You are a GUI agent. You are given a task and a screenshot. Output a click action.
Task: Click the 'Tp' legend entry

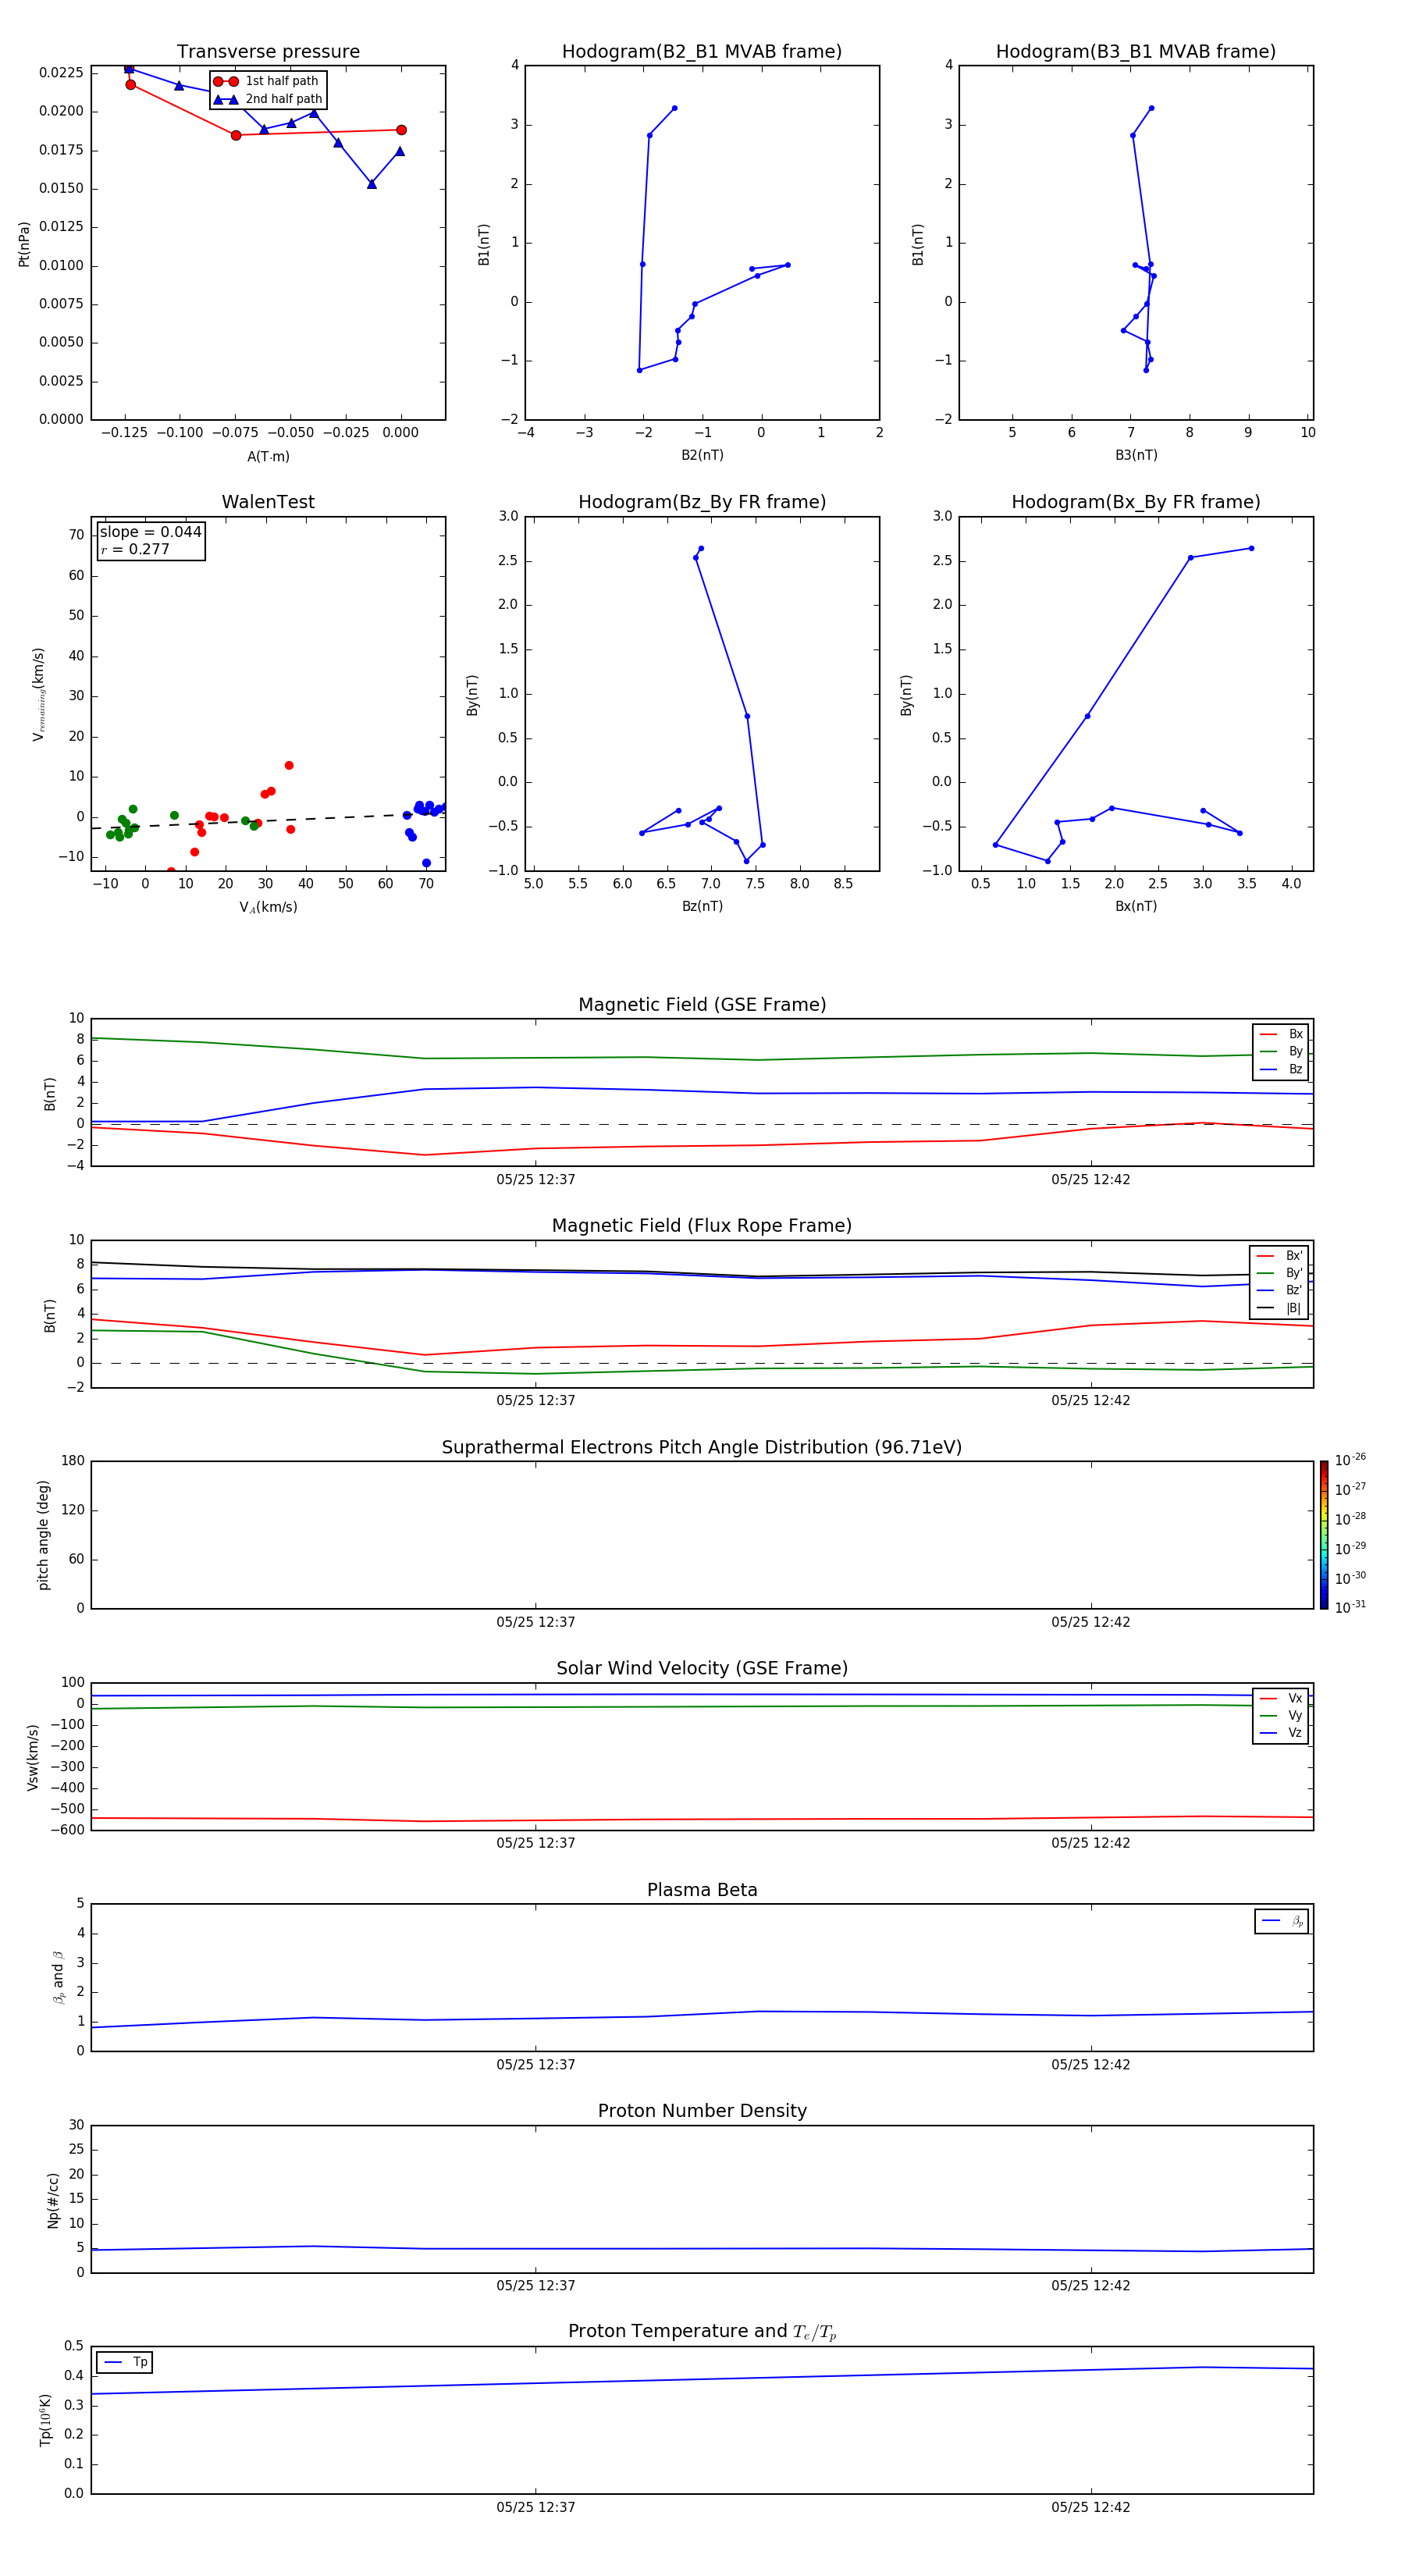pos(125,2362)
